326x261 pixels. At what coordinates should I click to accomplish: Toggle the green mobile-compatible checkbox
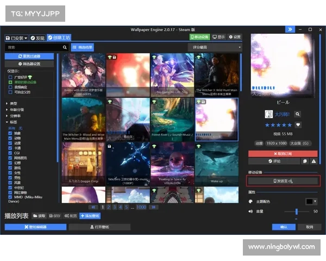coord(10,82)
